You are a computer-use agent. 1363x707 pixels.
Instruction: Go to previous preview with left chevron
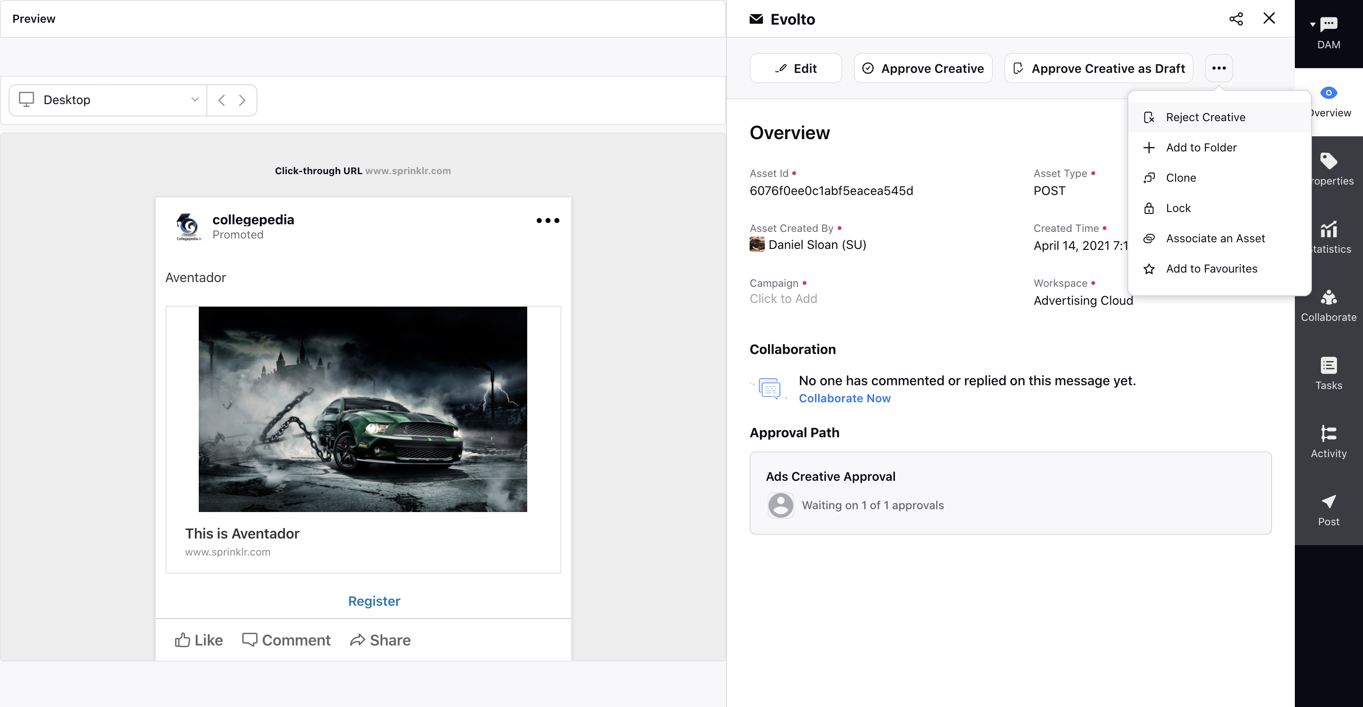coord(221,100)
